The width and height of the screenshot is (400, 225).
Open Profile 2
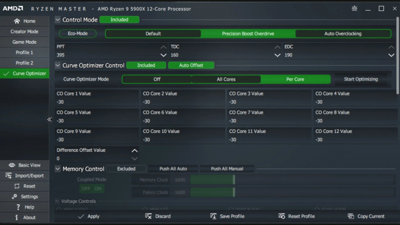[x=25, y=63]
